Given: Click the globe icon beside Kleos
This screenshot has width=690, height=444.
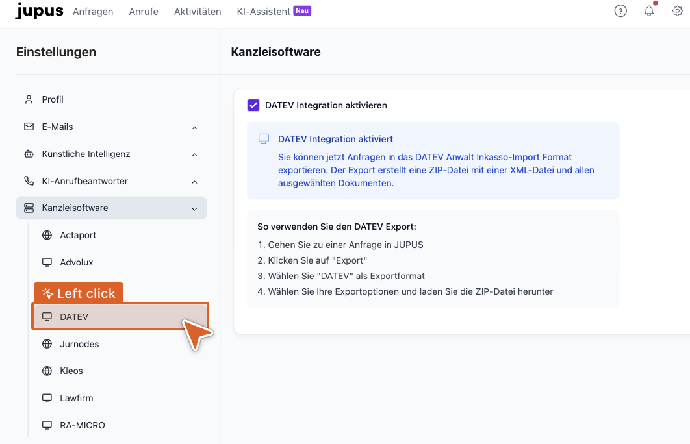Looking at the screenshot, I should coord(47,371).
